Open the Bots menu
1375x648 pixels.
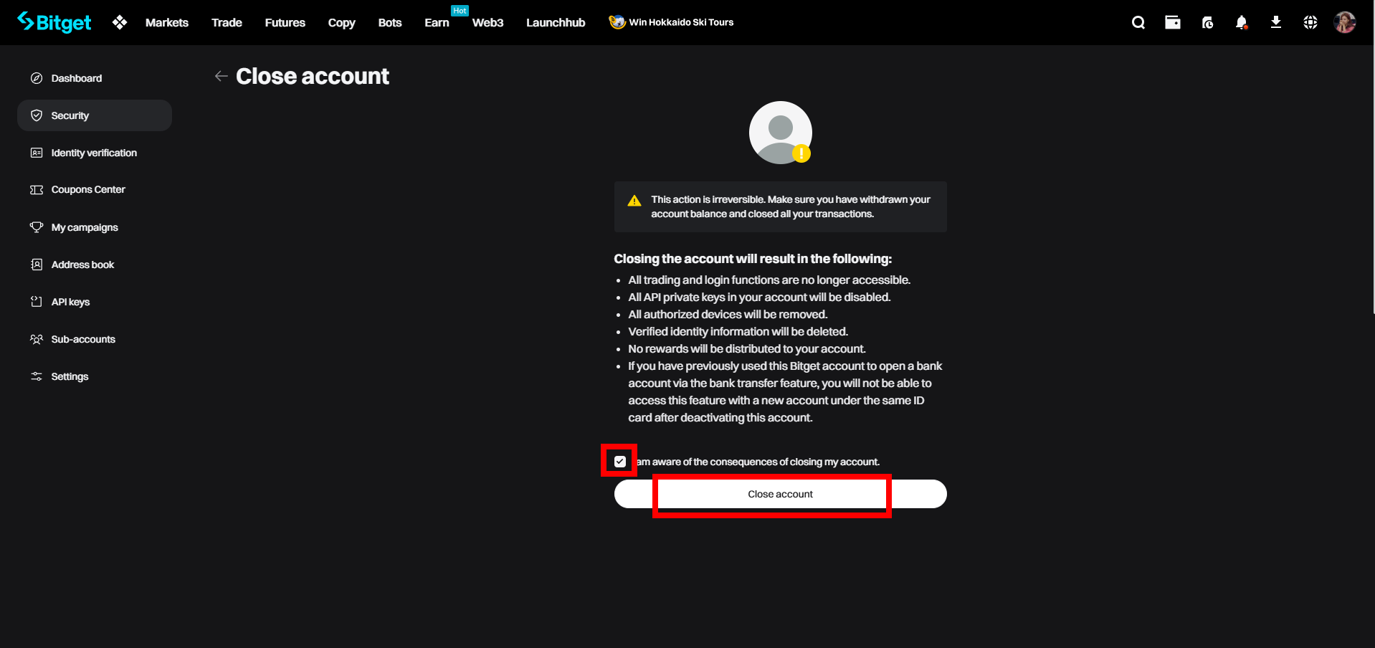point(390,22)
